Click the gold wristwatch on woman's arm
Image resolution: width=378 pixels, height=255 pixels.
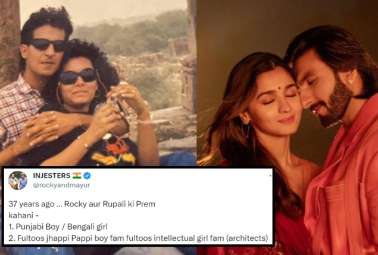[x=86, y=145]
